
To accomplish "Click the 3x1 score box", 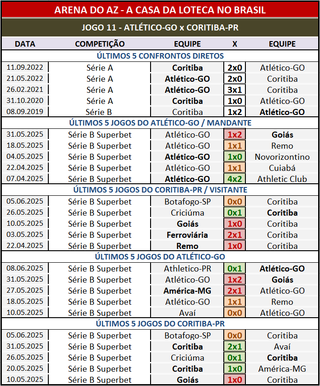I will click(234, 90).
